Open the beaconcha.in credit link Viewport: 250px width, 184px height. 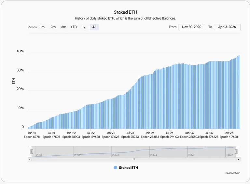(x=233, y=173)
